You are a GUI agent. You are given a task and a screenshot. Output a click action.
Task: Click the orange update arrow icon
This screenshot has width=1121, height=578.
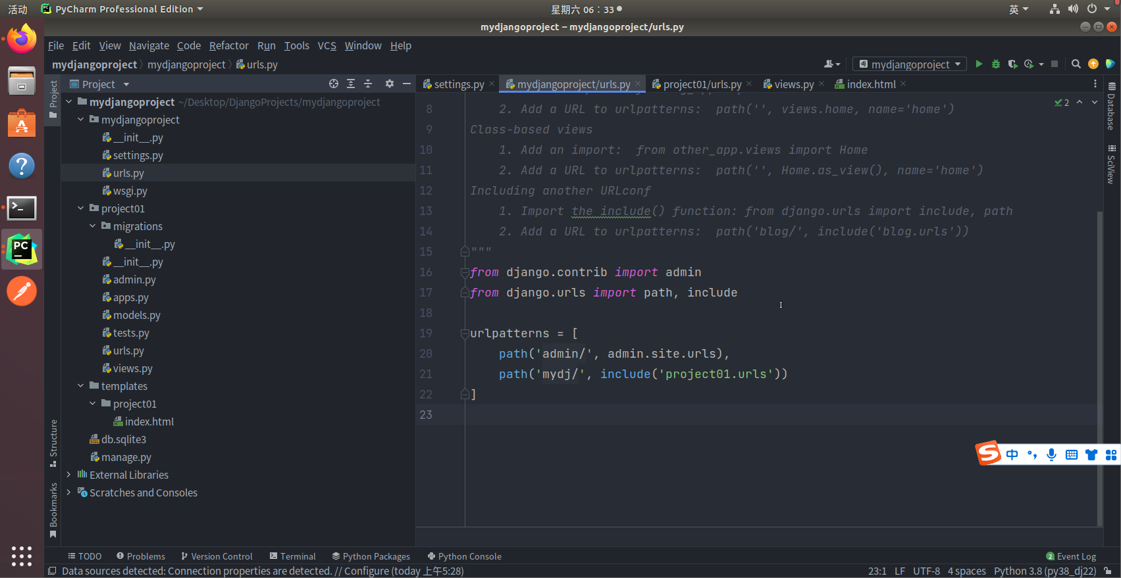pyautogui.click(x=1093, y=64)
